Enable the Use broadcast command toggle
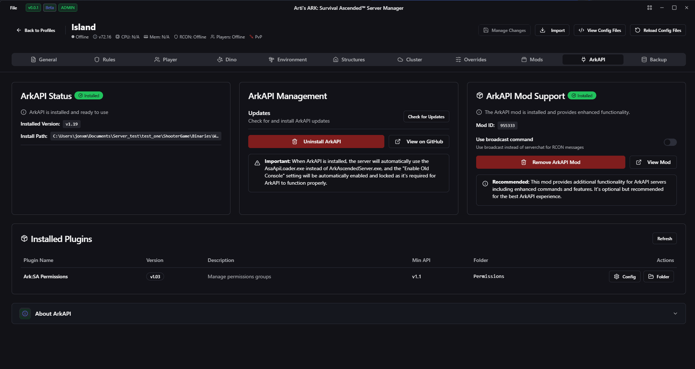 pos(670,142)
